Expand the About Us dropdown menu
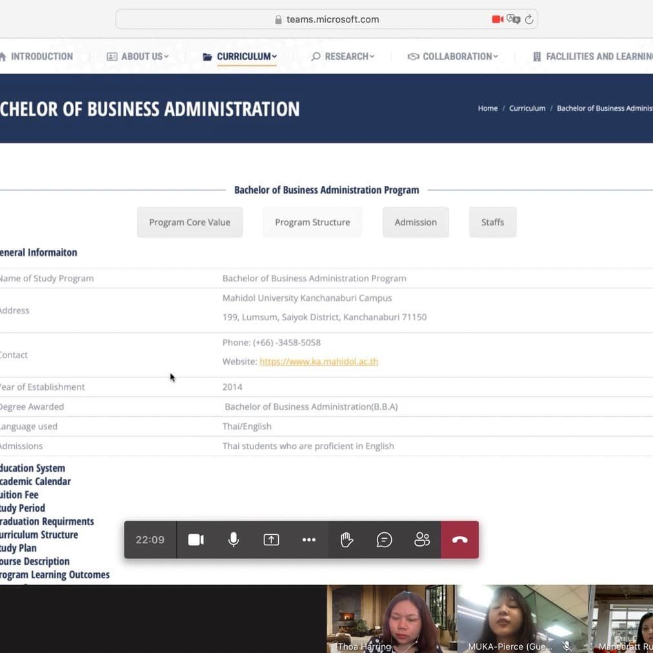The image size is (653, 653). click(x=138, y=57)
